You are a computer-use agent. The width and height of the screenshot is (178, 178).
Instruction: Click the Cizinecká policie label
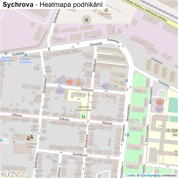click(x=31, y=145)
